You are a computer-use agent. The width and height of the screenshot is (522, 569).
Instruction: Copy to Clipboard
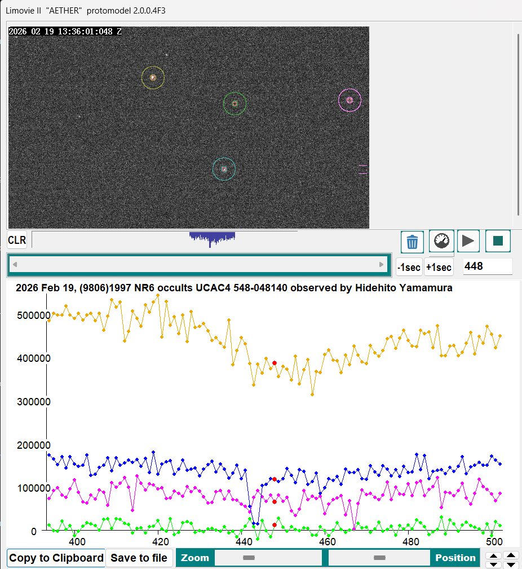point(56,558)
